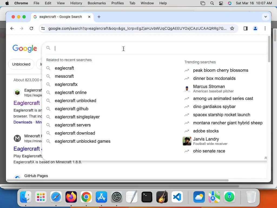277x208 pixels.
Task: Open the GitHub Pages result
Action: [36, 176]
